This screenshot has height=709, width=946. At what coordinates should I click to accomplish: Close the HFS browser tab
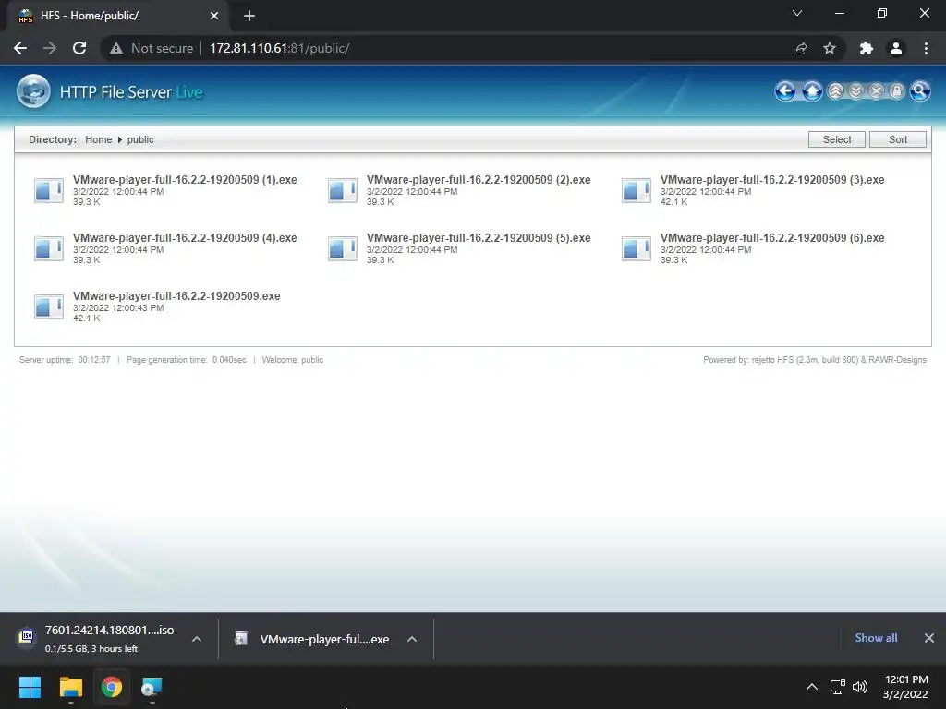(x=214, y=16)
